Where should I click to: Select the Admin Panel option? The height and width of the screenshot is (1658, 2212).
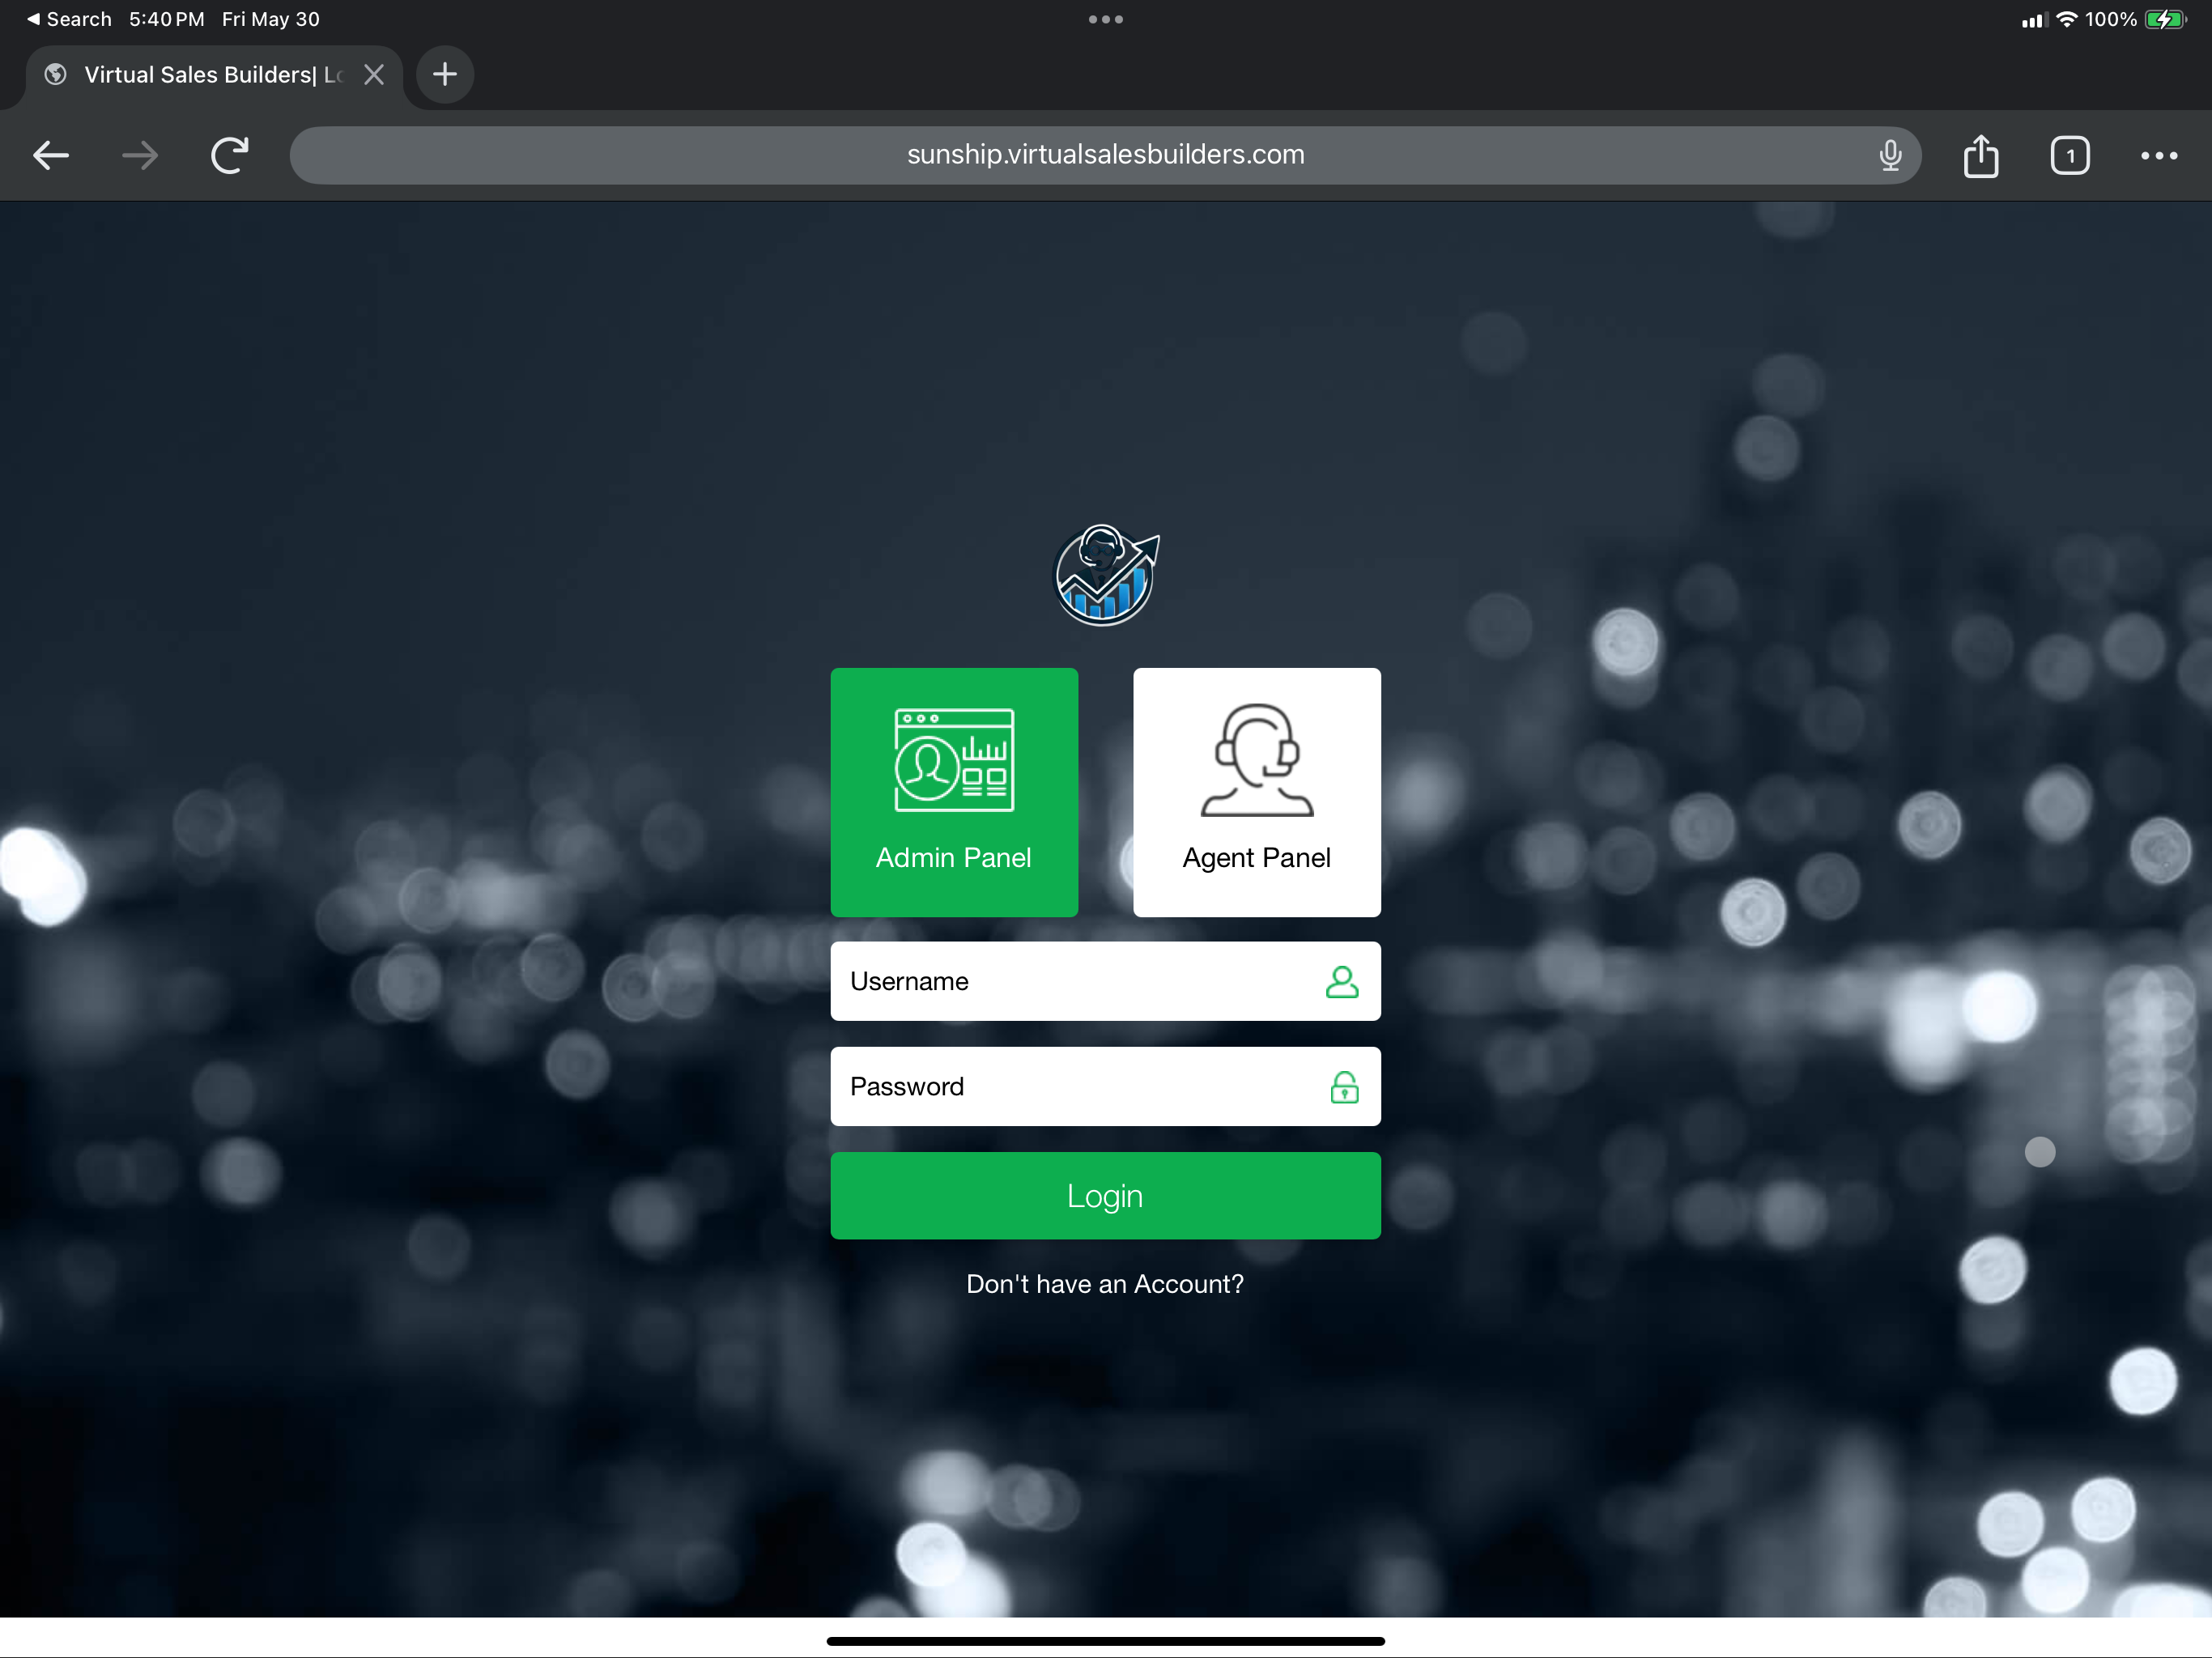pos(953,792)
